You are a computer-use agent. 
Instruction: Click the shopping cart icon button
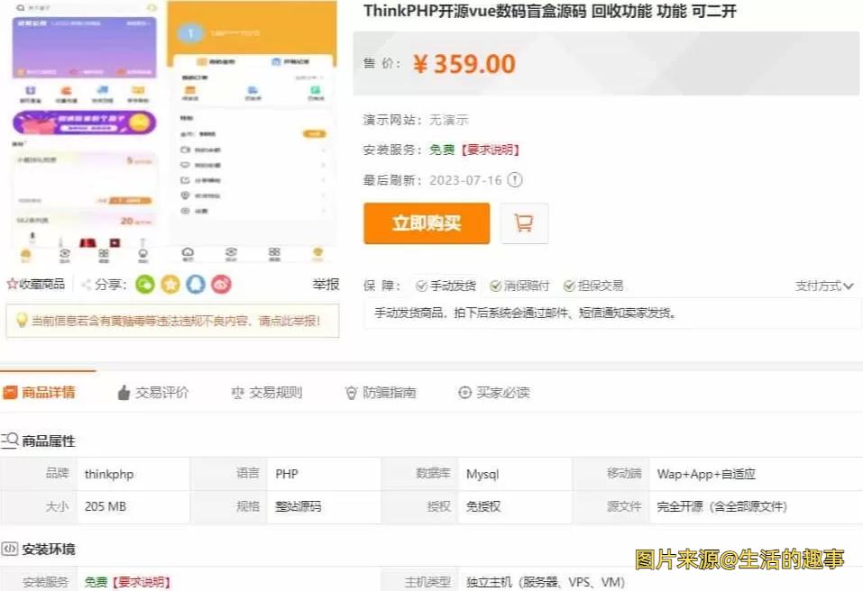pos(524,223)
